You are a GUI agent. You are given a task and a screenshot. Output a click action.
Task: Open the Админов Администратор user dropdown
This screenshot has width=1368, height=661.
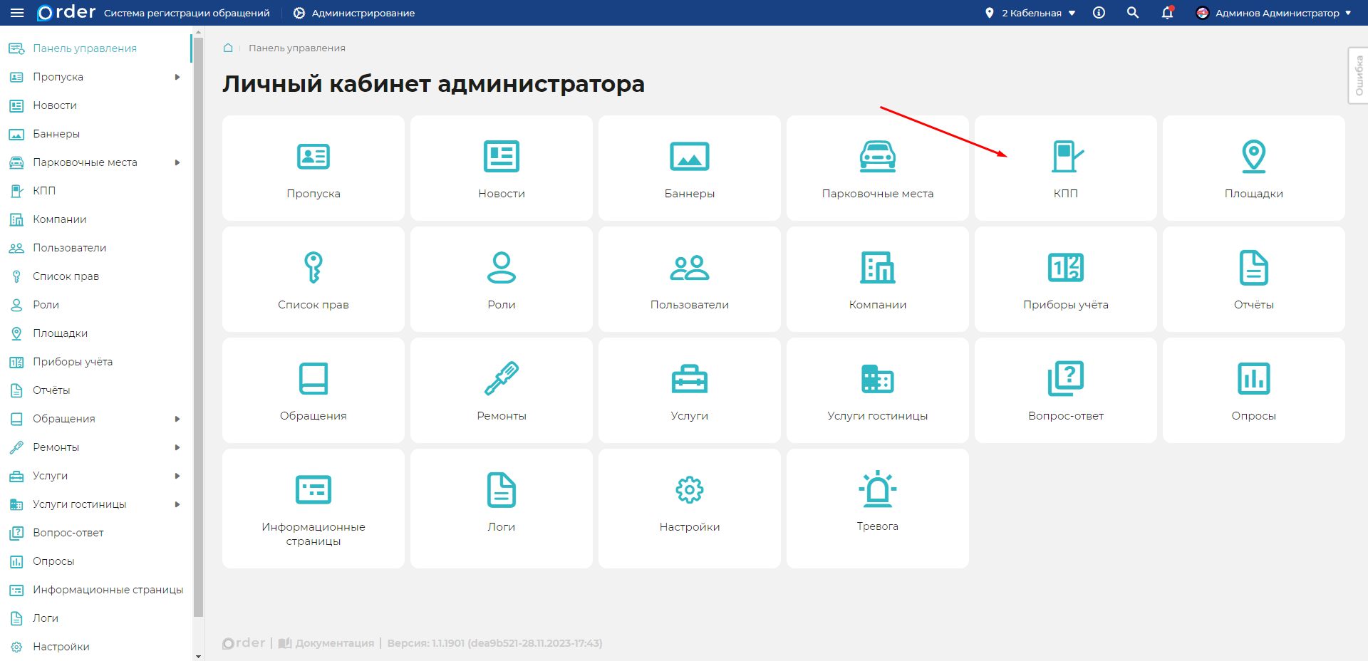(1274, 13)
